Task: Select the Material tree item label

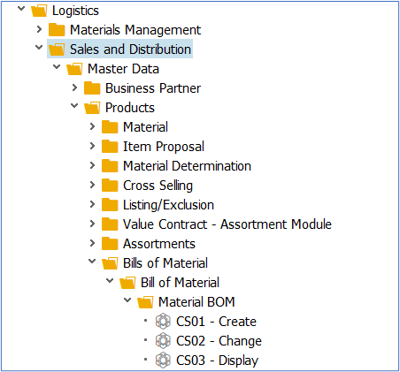Action: click(x=145, y=127)
